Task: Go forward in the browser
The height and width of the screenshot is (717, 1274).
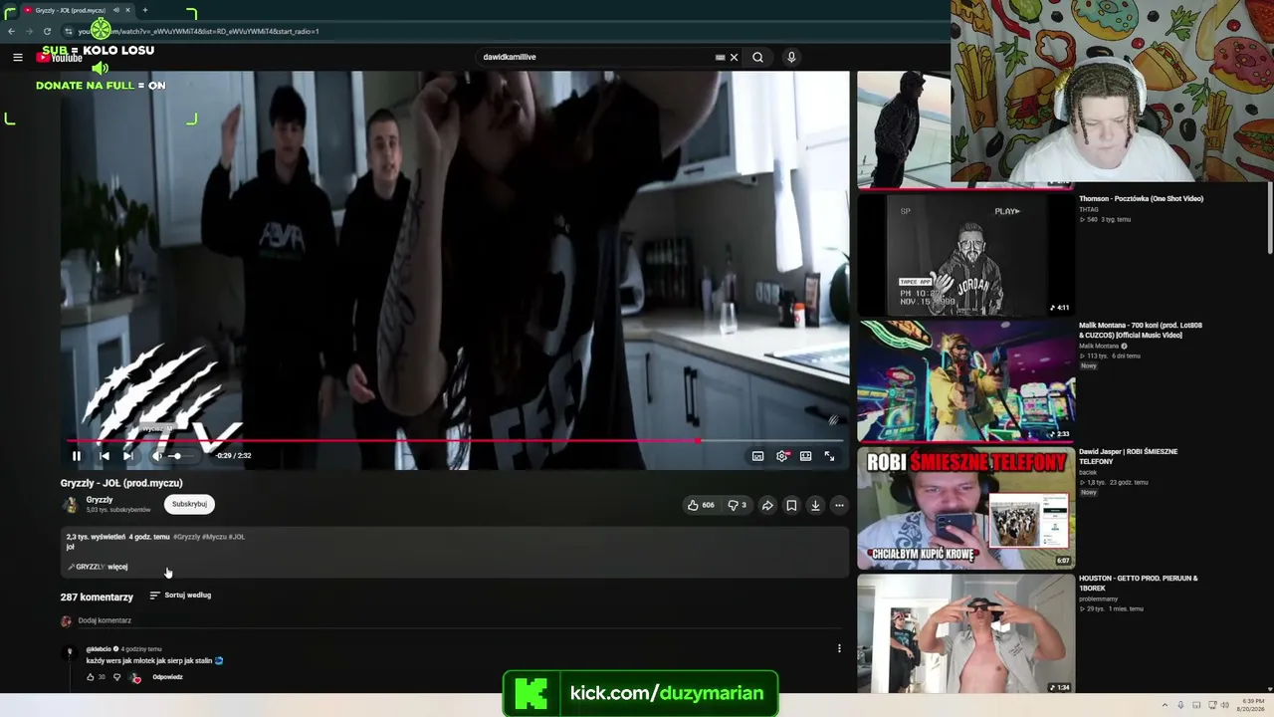Action: coord(29,31)
